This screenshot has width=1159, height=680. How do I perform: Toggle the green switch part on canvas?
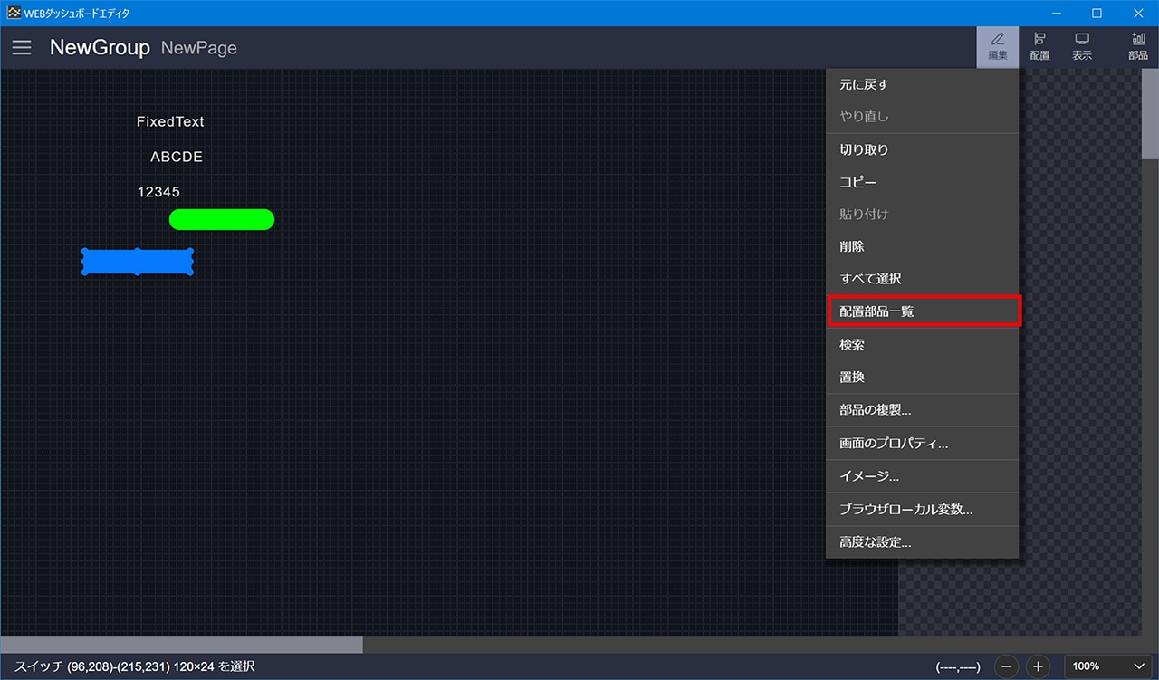point(221,219)
